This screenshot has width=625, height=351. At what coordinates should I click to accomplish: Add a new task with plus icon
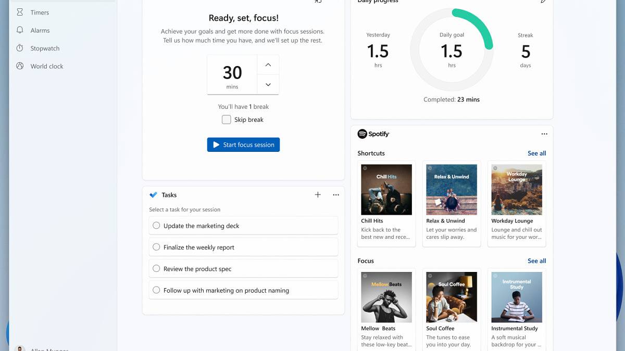318,194
